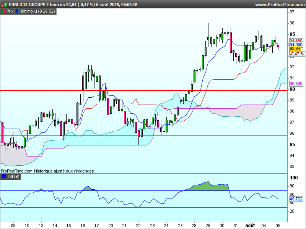Viewport: 306px width, 229px height.
Task: Select date 15 on the time axis
Action: (x=69, y=226)
